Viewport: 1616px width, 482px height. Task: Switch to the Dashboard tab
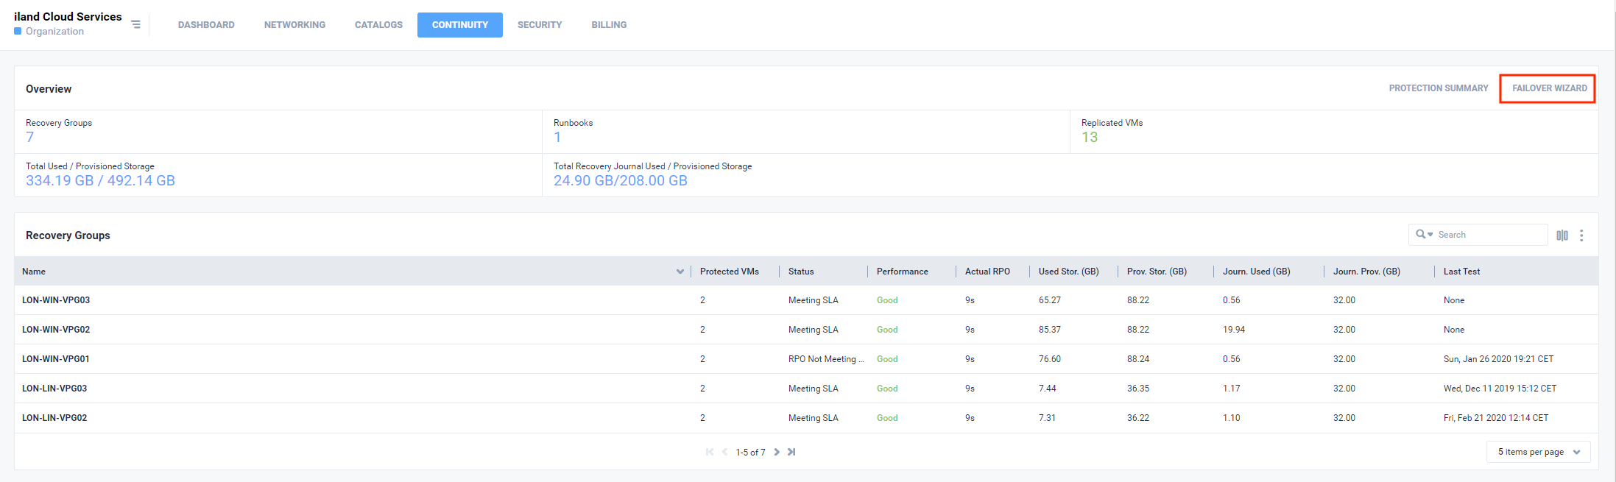click(206, 25)
